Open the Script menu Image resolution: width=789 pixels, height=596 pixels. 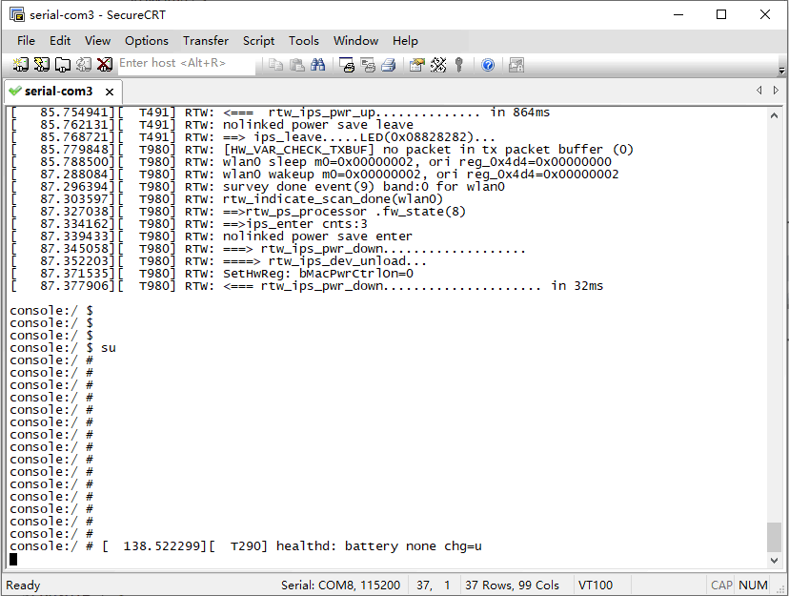[x=258, y=41]
